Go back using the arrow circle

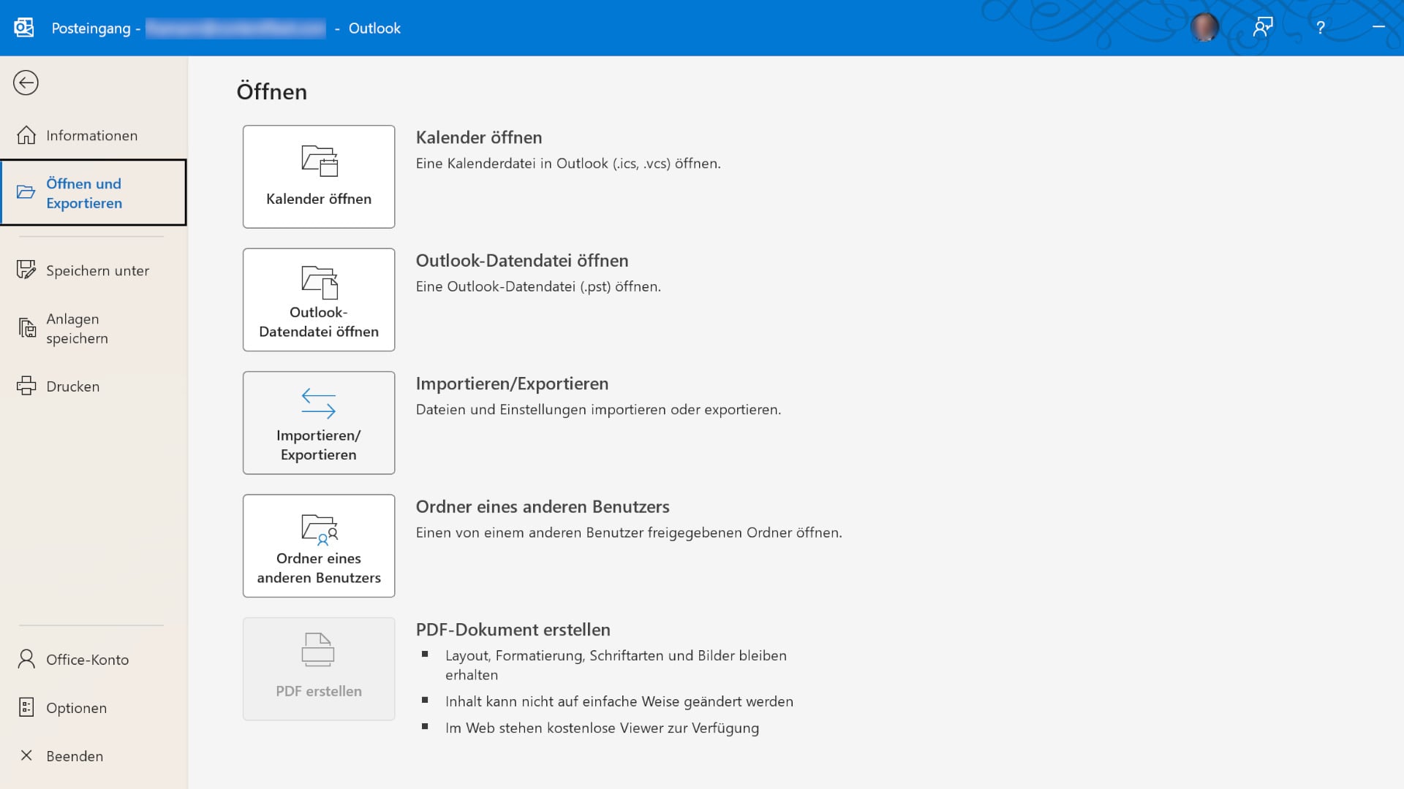[26, 83]
